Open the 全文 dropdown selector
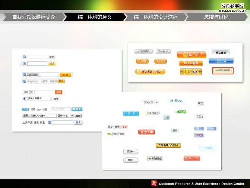Viewport: 250px width, 188px height. 28,92
